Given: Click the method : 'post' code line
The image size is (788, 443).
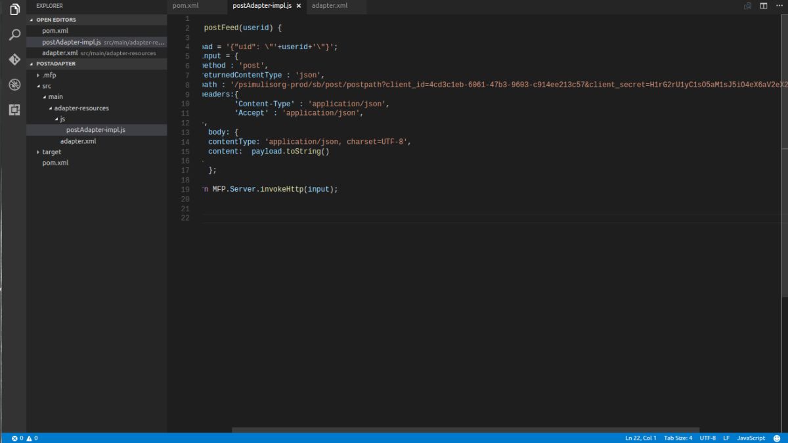Looking at the screenshot, I should click(236, 66).
